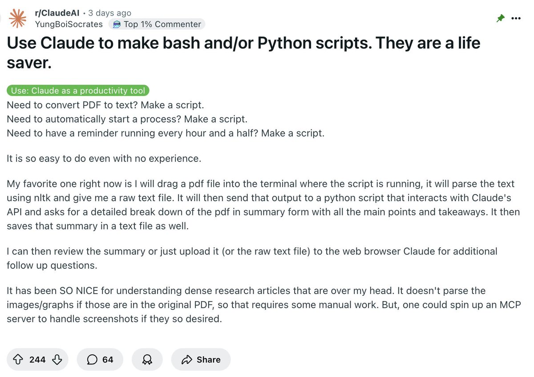Open the three-dot post options menu

coord(516,18)
